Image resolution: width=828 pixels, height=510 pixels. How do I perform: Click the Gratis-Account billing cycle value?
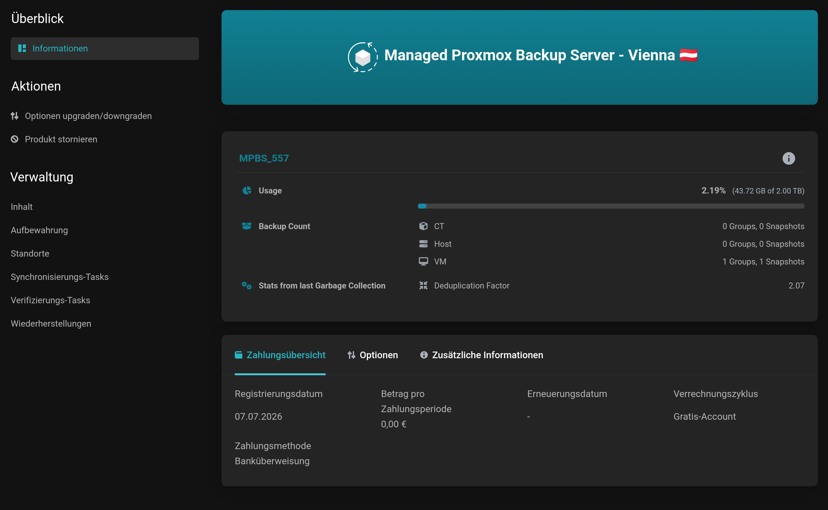point(705,417)
